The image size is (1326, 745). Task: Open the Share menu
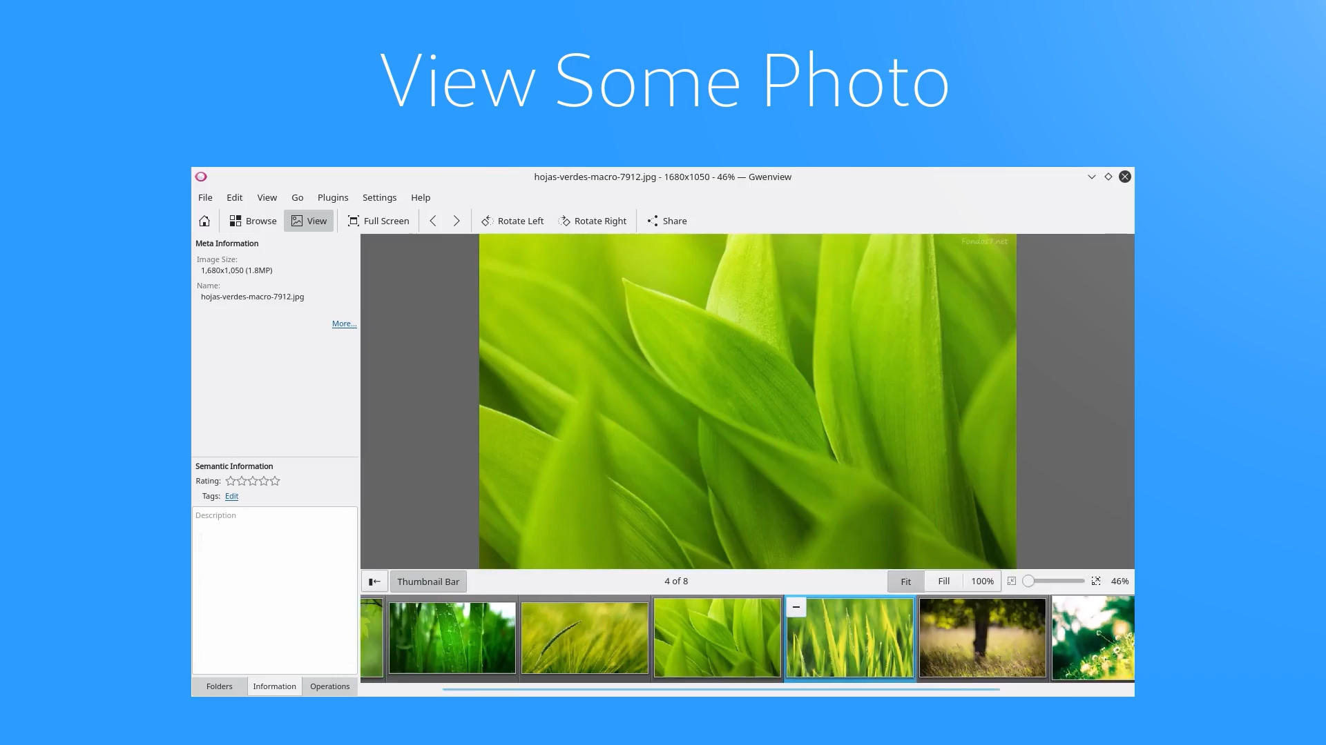pyautogui.click(x=667, y=221)
